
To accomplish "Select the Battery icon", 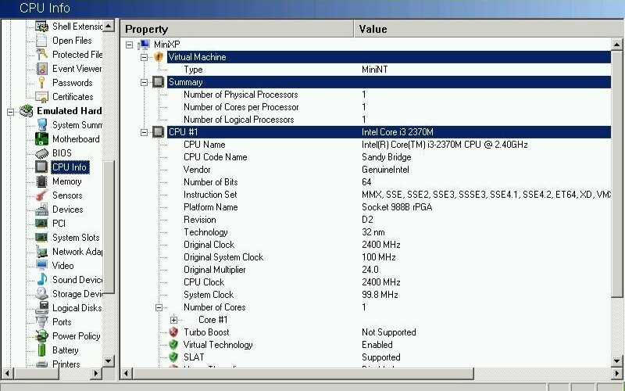I will coord(41,350).
